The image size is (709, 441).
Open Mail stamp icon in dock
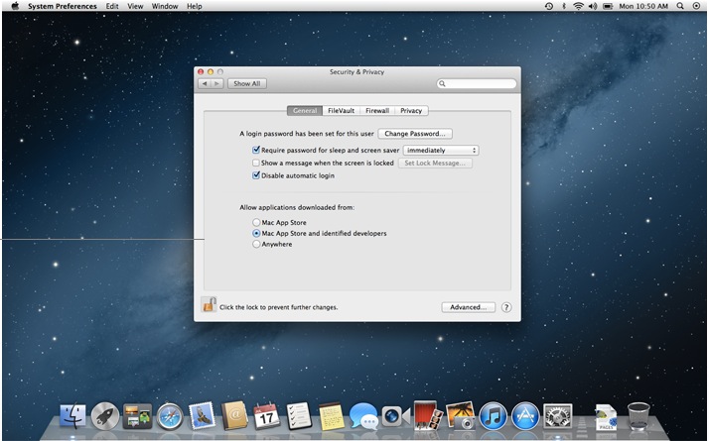point(202,415)
